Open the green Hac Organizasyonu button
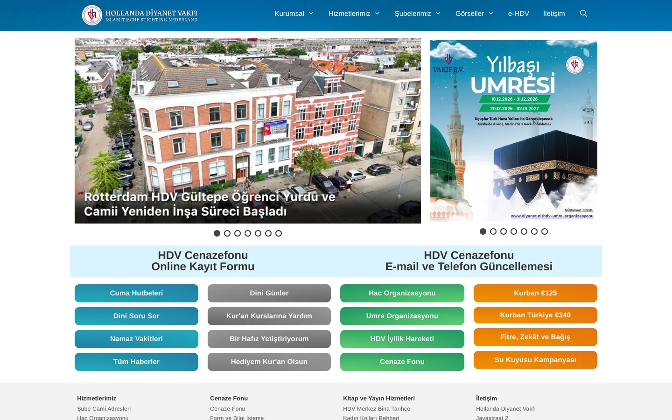The width and height of the screenshot is (672, 420). [402, 293]
